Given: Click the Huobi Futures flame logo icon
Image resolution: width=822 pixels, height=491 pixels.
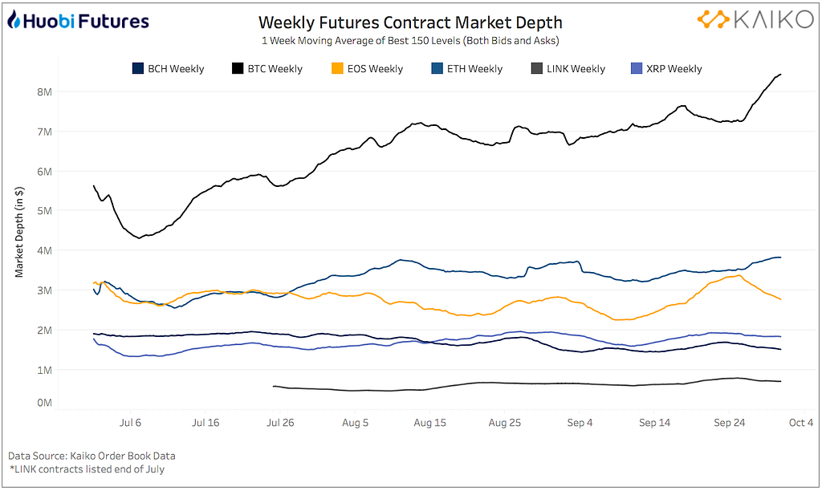Looking at the screenshot, I should tap(14, 20).
